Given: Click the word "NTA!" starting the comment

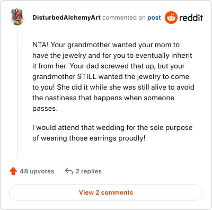Looking at the screenshot, I should 40,45.
